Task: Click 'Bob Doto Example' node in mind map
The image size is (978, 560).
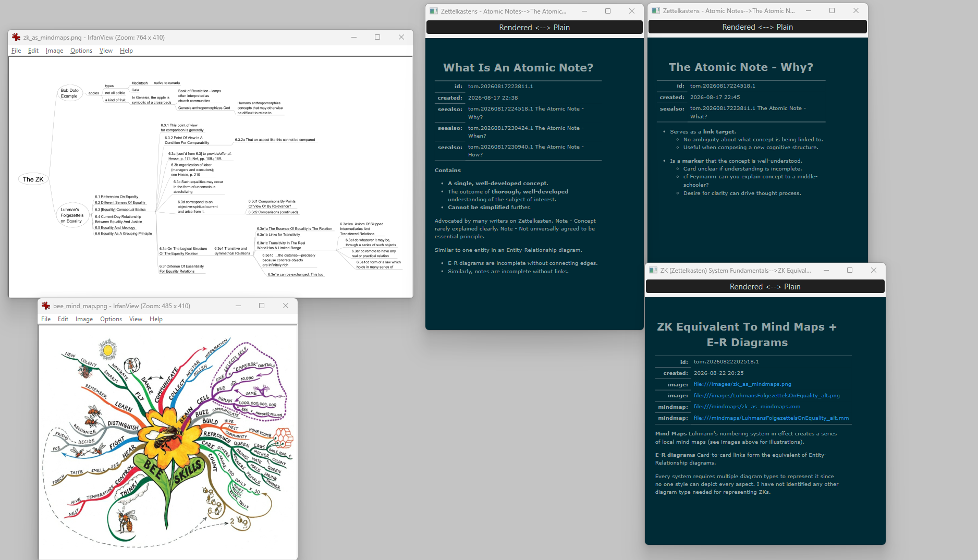Action: pos(69,93)
